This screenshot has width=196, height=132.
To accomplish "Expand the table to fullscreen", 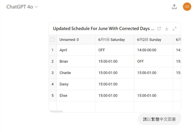I will [175, 28].
